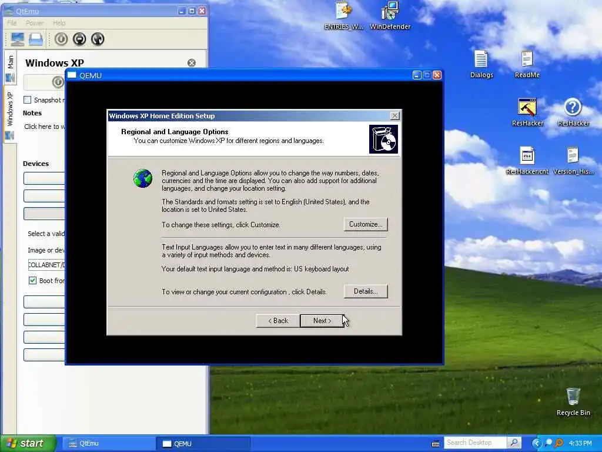602x452 pixels.
Task: Open Dialogs file on desktop
Action: point(481,64)
